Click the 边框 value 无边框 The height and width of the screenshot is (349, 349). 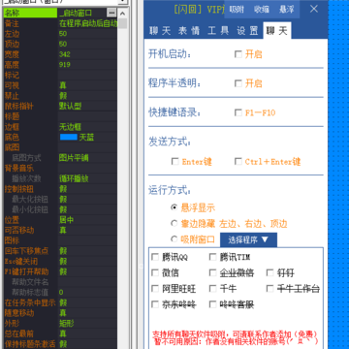70,127
